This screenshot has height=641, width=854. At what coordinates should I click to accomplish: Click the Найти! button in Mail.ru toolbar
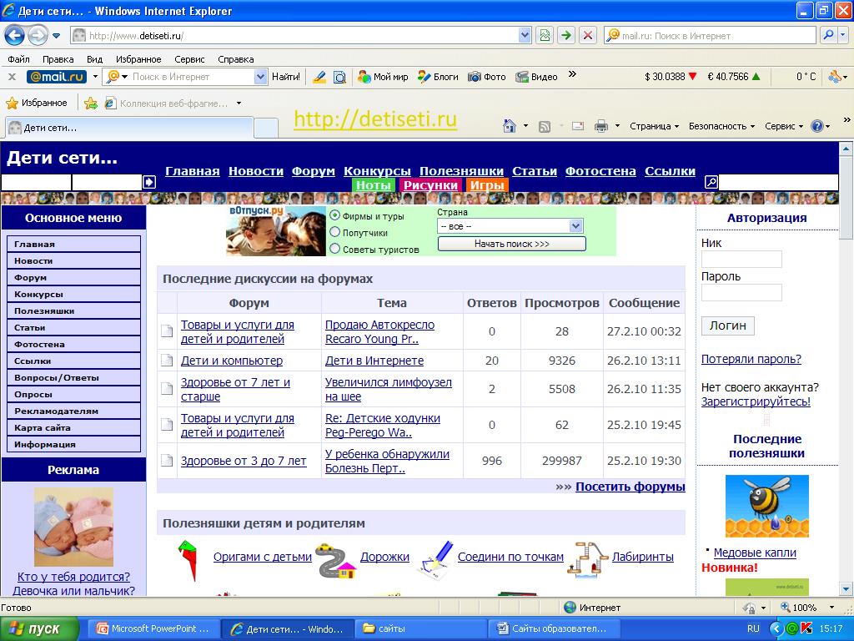286,77
